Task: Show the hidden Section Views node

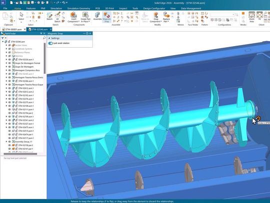Action: (x=9, y=45)
